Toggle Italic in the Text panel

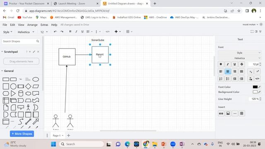(228, 64)
